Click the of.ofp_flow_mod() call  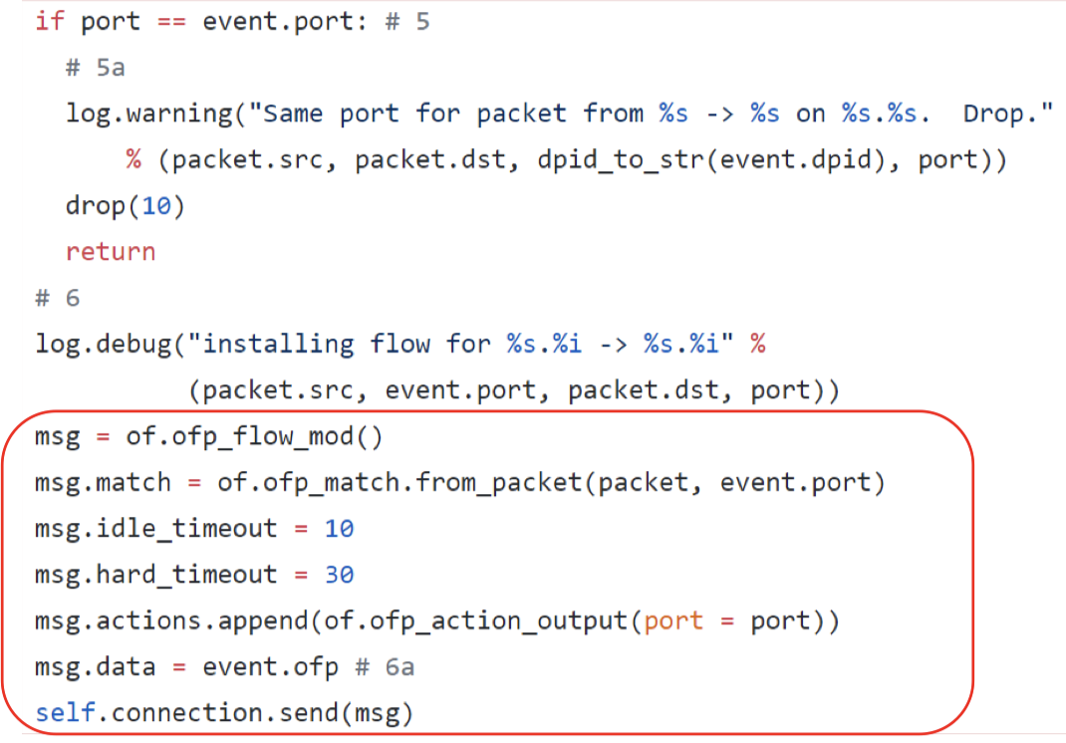(x=254, y=436)
